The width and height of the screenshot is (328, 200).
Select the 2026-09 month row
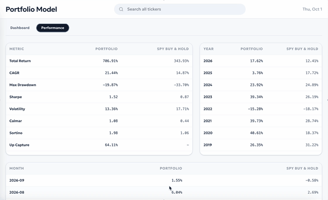click(164, 180)
